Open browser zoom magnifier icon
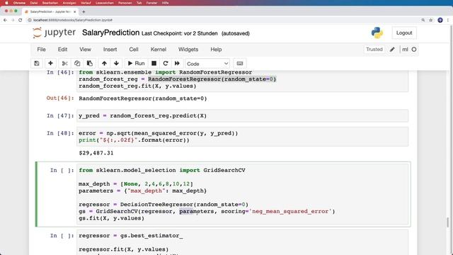This screenshot has height=255, width=453. [x=423, y=20]
